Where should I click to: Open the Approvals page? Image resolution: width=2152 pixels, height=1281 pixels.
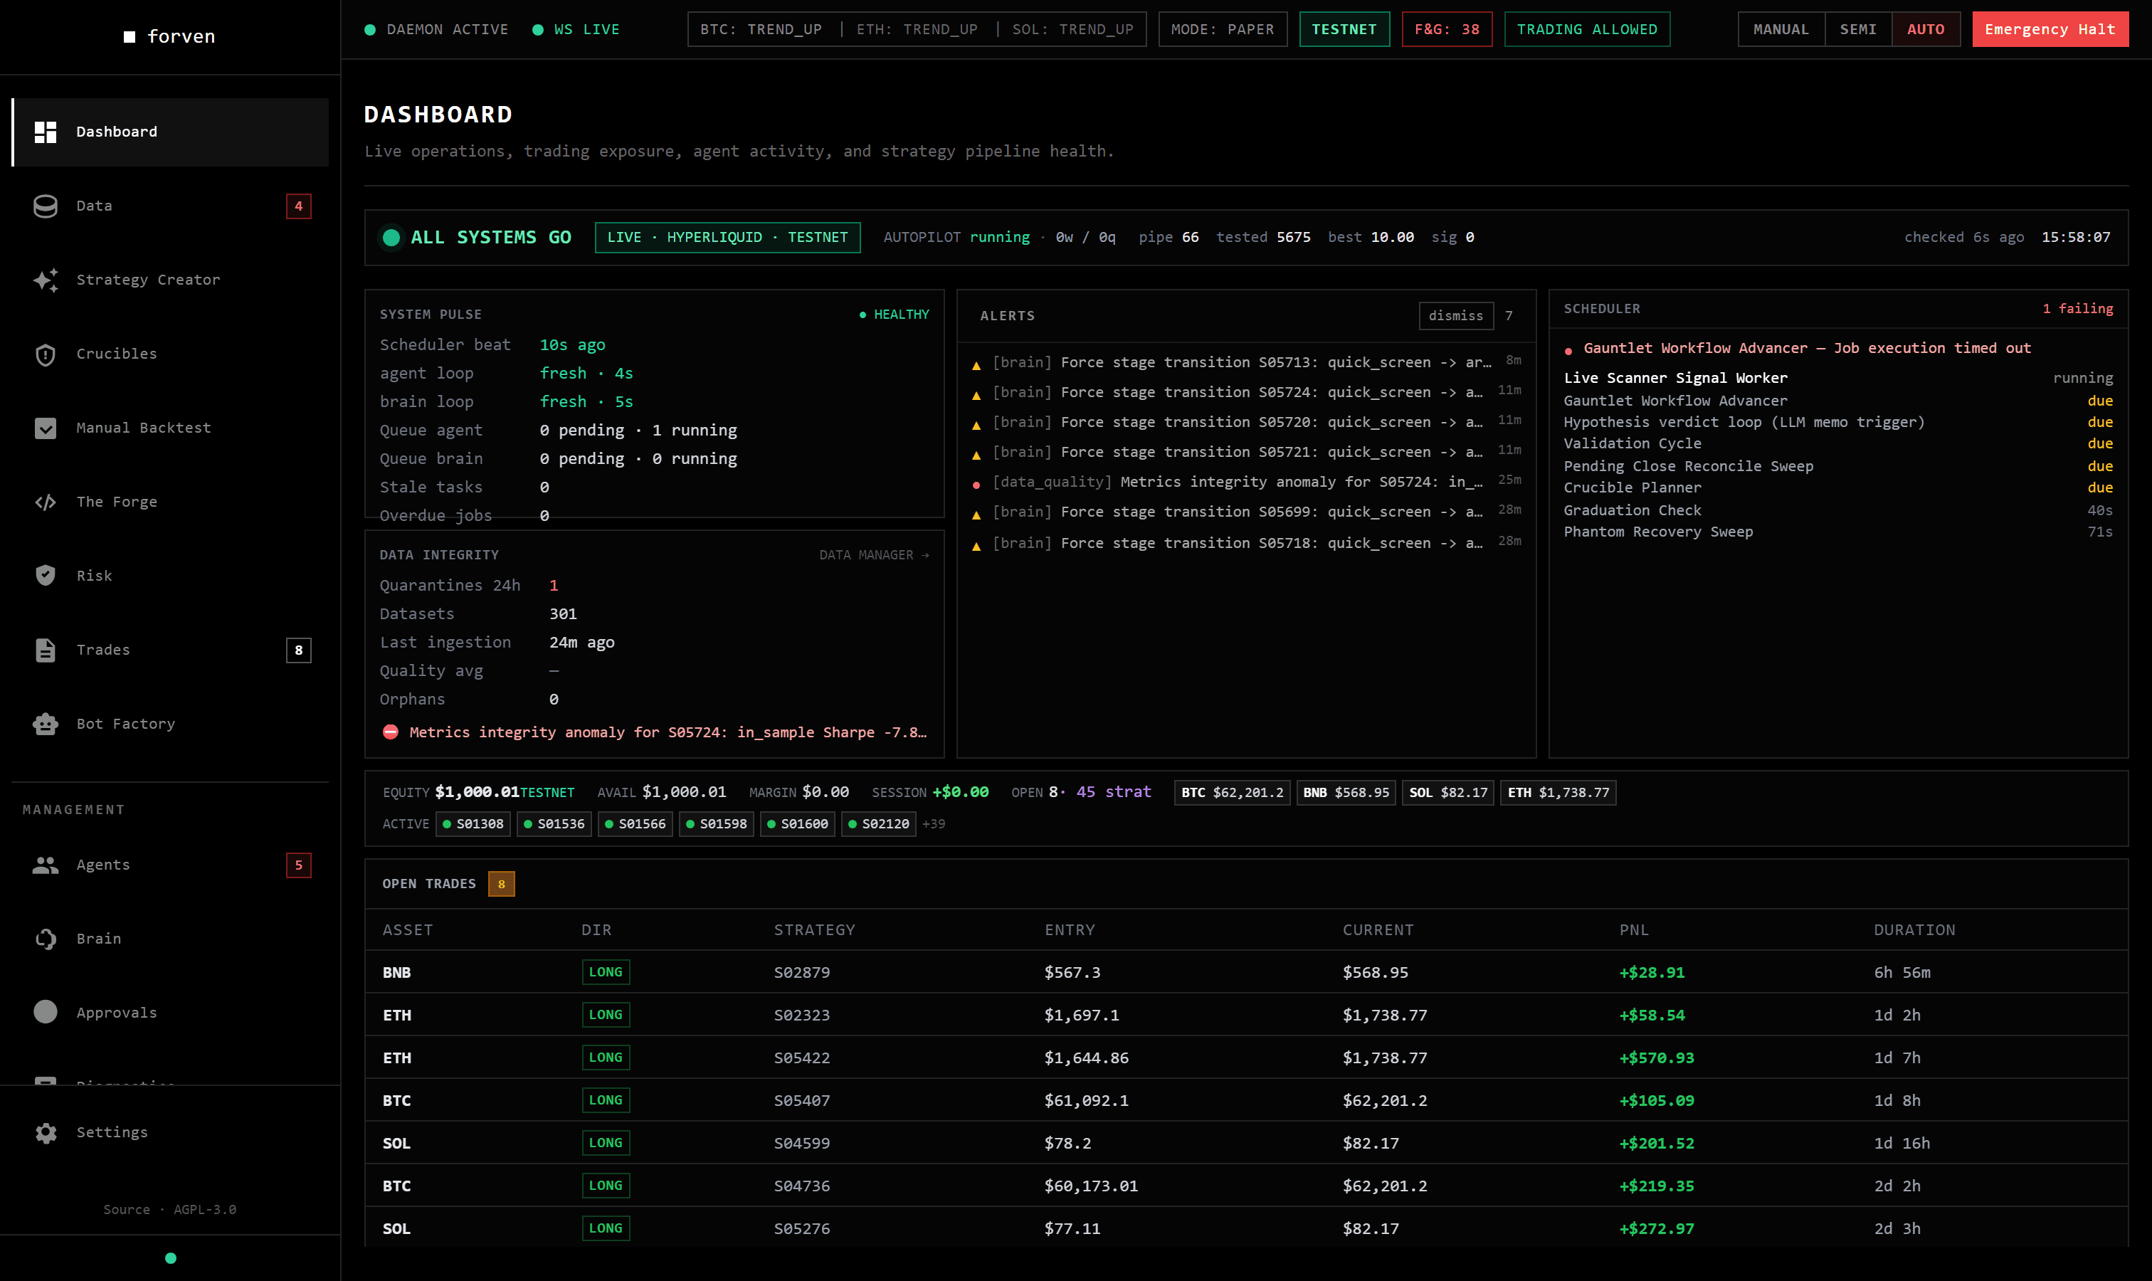(170, 1013)
